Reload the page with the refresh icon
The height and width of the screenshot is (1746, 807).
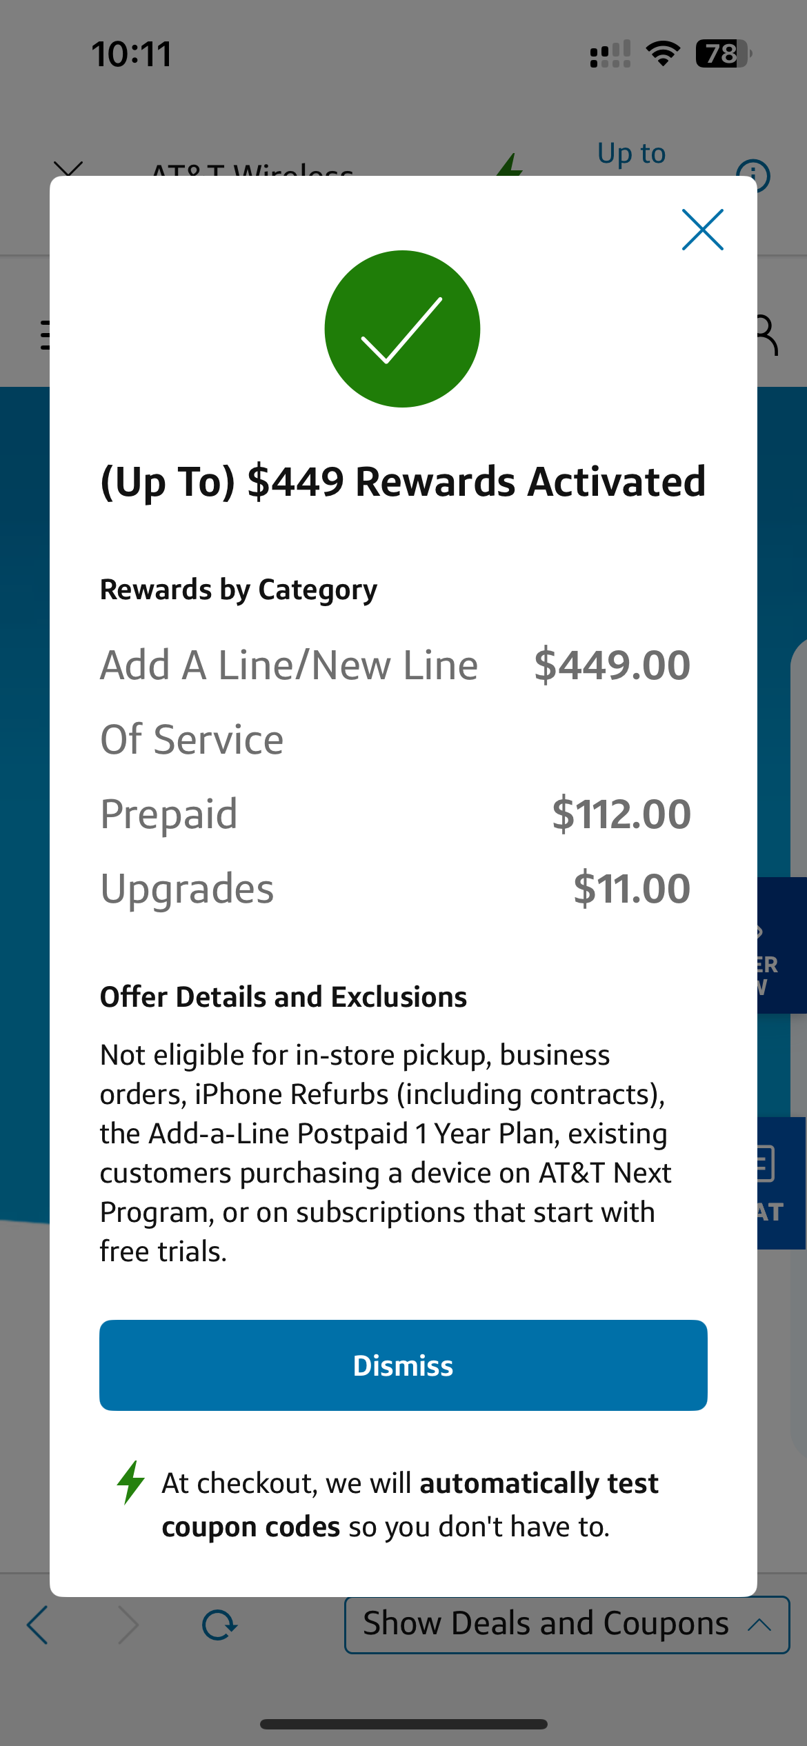(219, 1625)
